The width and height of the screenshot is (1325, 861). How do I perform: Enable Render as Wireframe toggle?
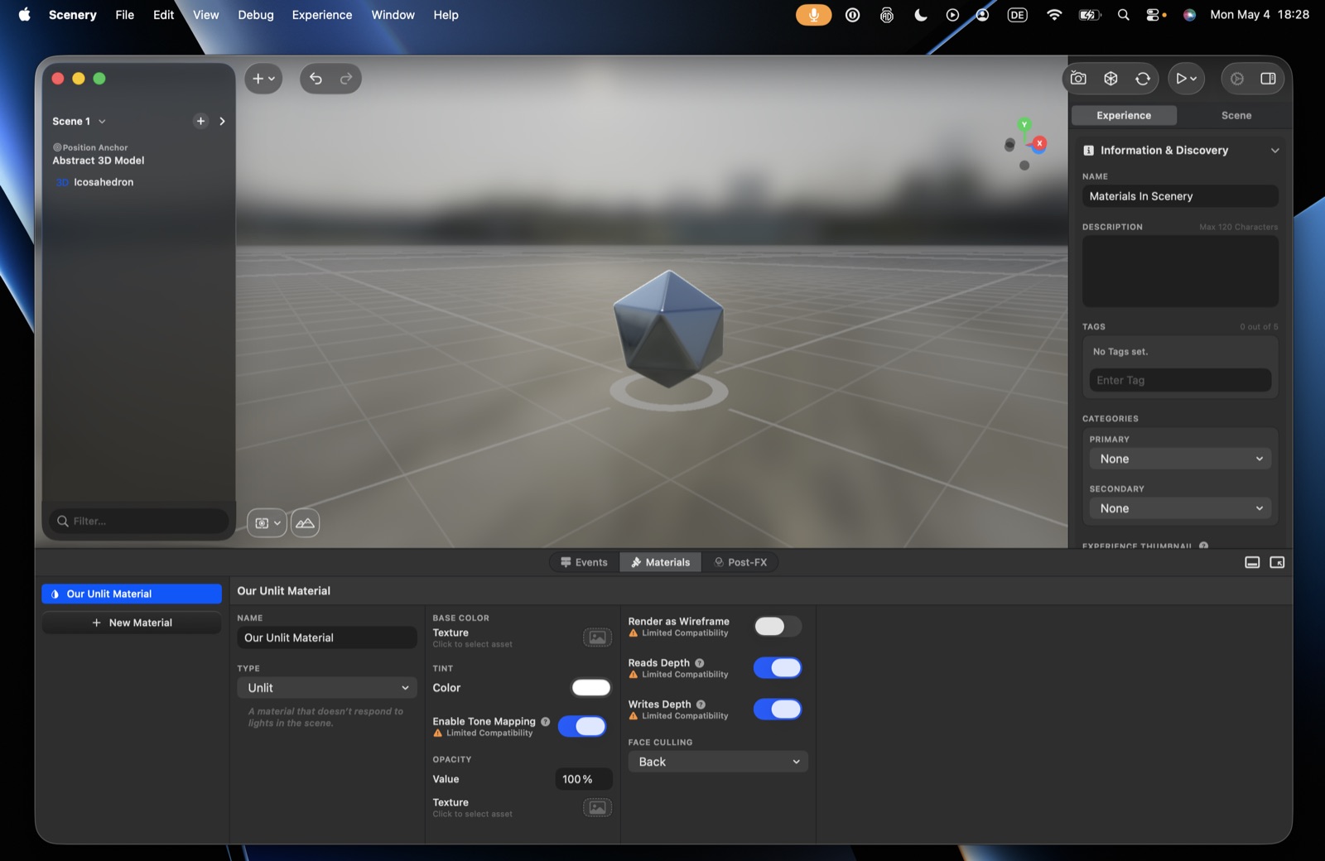click(778, 627)
